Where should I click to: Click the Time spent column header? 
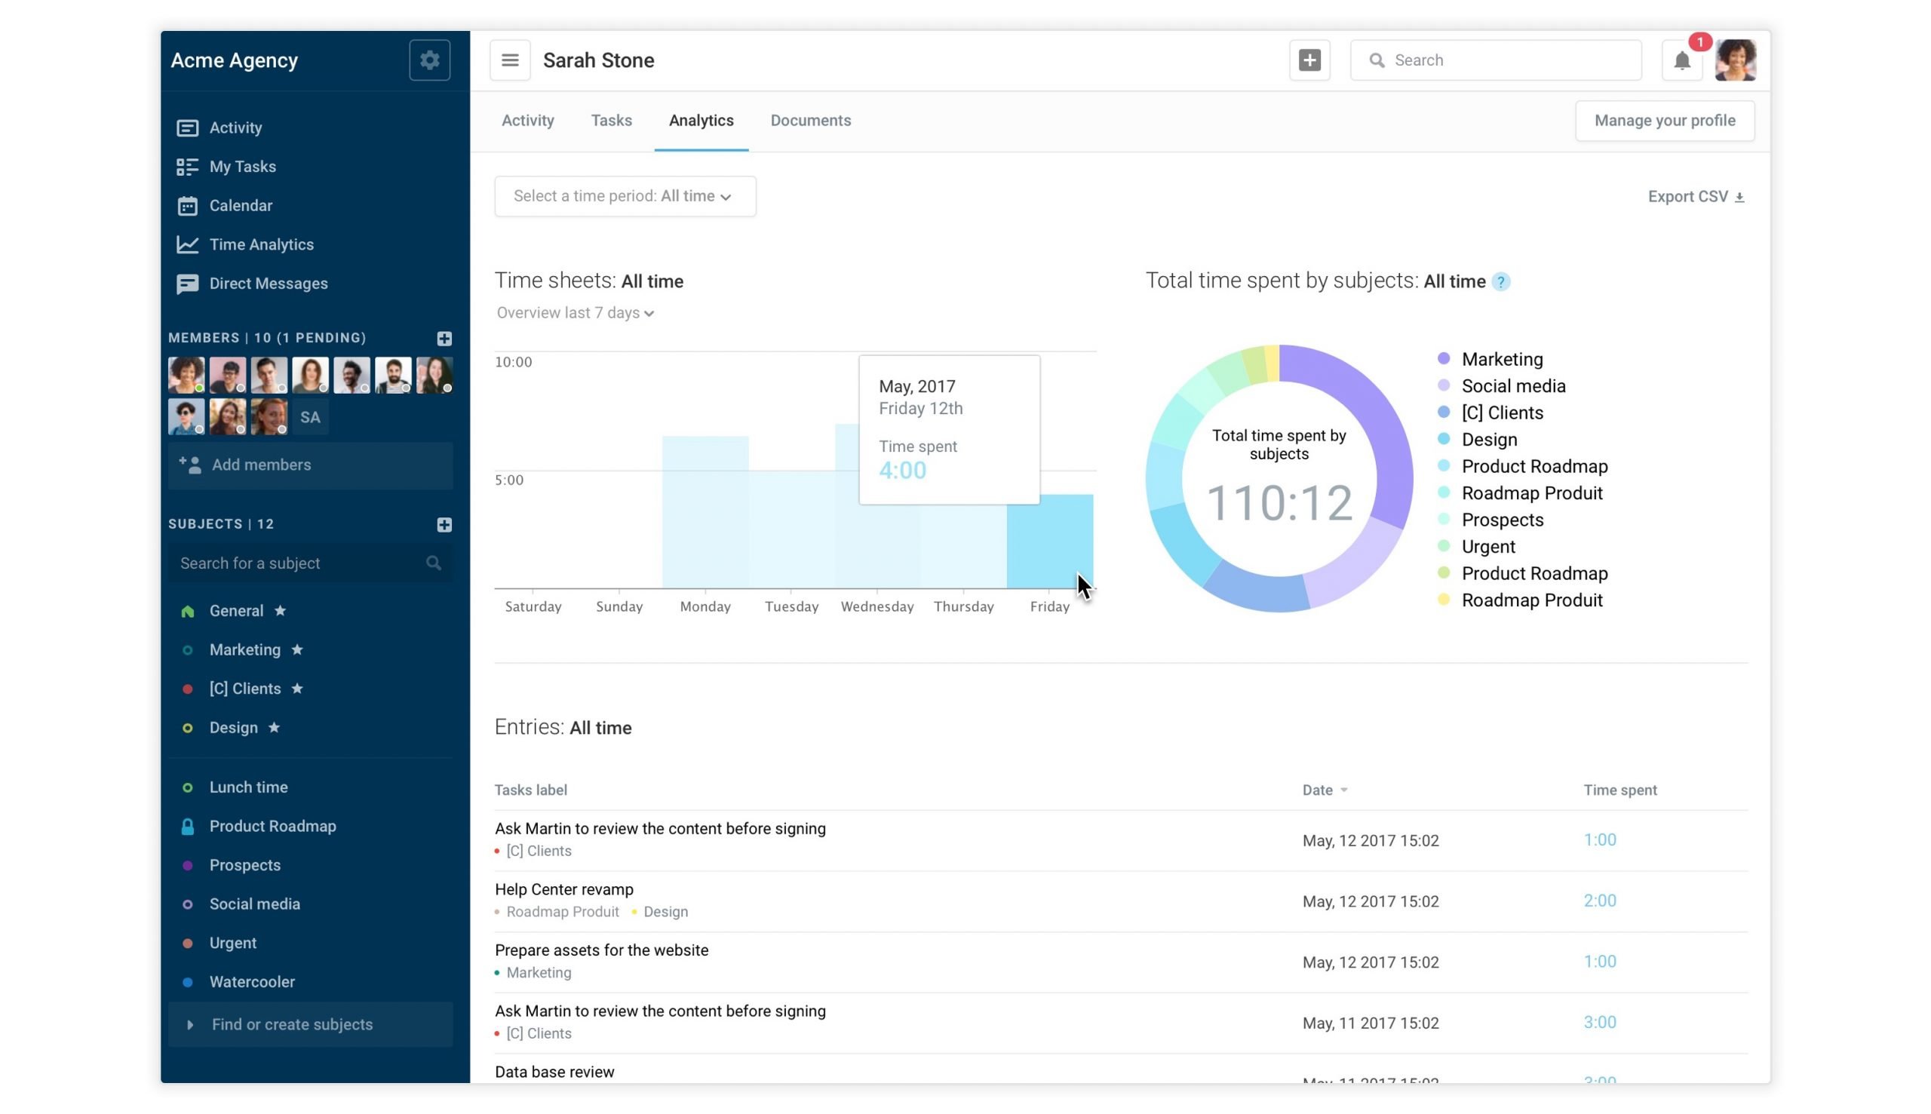tap(1619, 790)
